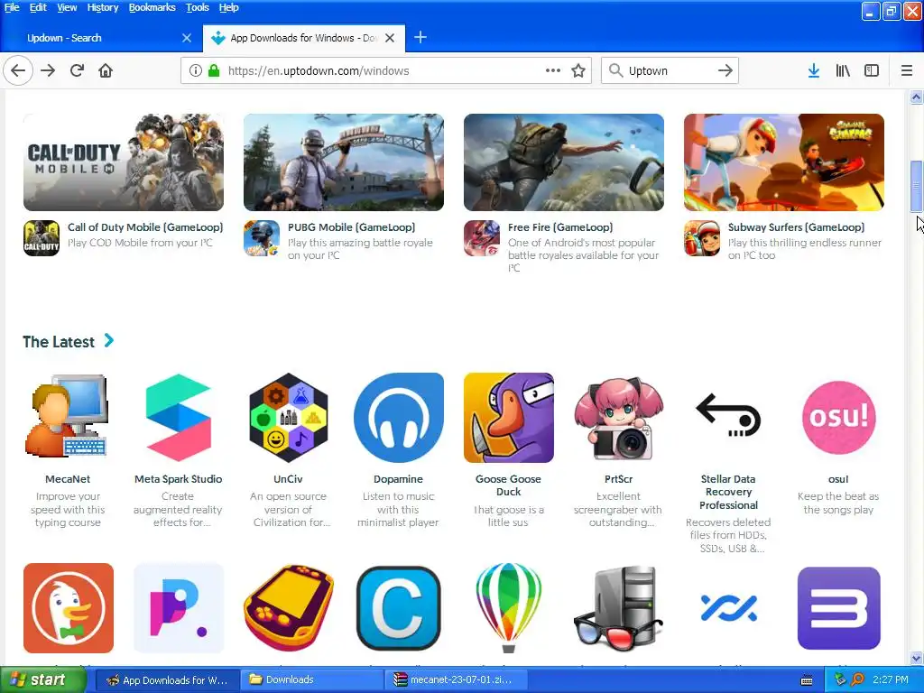This screenshot has height=693, width=924.
Task: Open the Meta Spark Studio icon
Action: coord(178,417)
